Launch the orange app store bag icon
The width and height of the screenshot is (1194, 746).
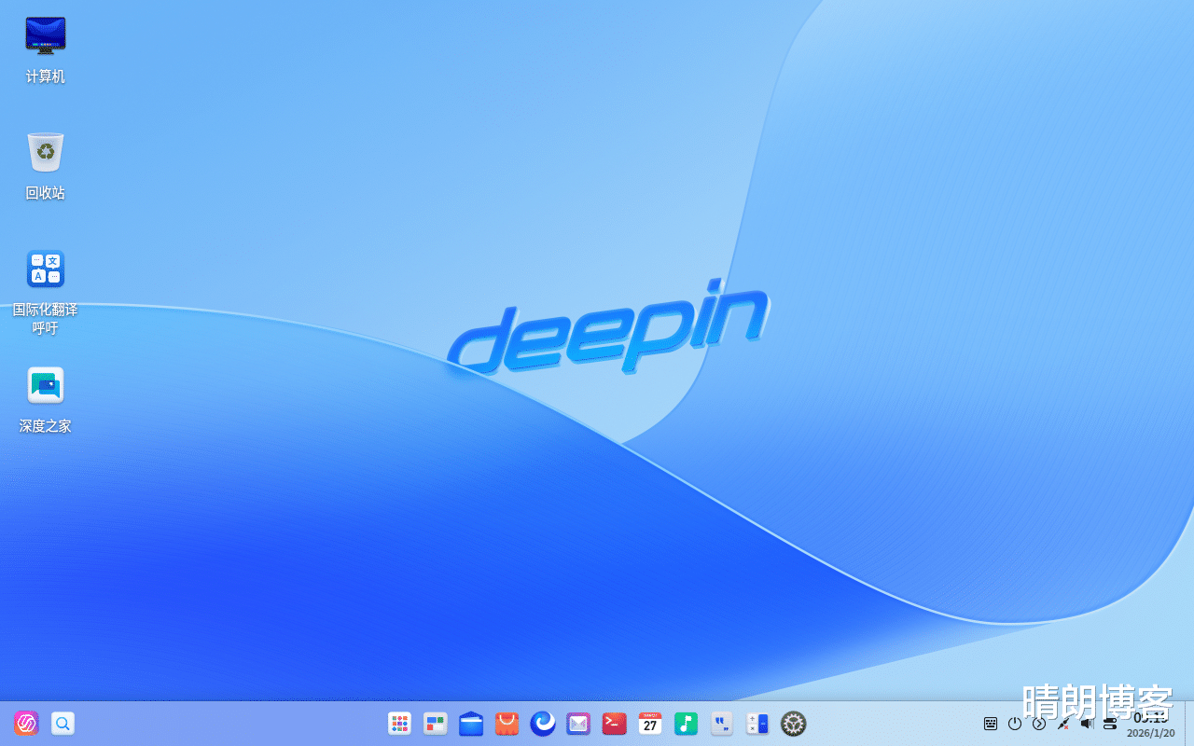pyautogui.click(x=507, y=723)
